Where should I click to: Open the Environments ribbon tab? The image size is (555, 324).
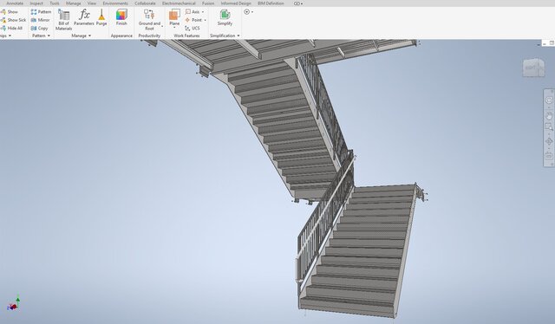115,3
